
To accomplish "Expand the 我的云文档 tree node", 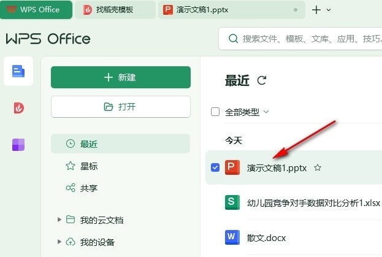I will tap(59, 220).
